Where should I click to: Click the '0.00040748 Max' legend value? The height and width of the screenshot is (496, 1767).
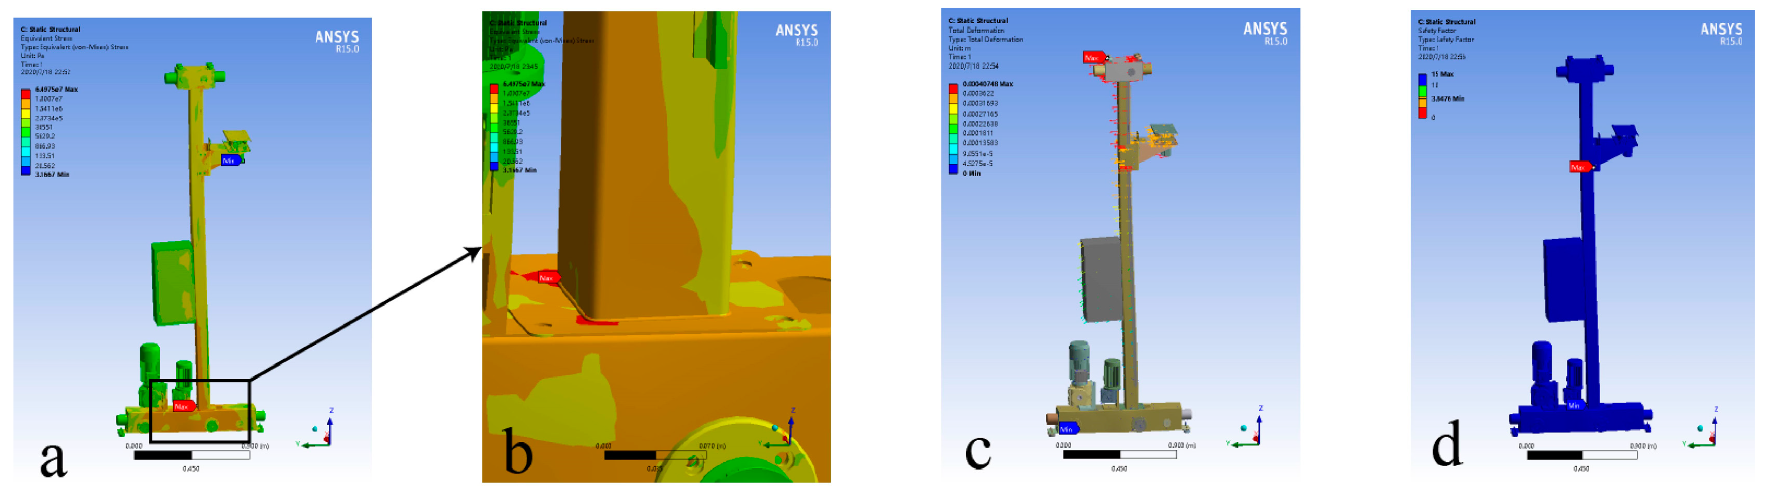tap(988, 84)
